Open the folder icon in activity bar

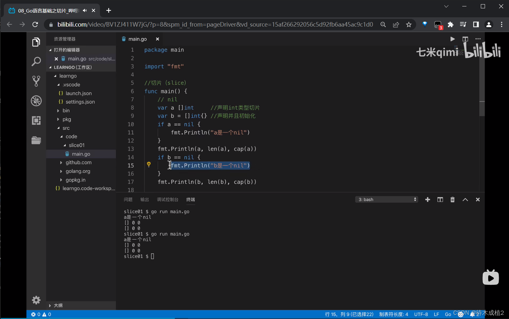point(36,140)
